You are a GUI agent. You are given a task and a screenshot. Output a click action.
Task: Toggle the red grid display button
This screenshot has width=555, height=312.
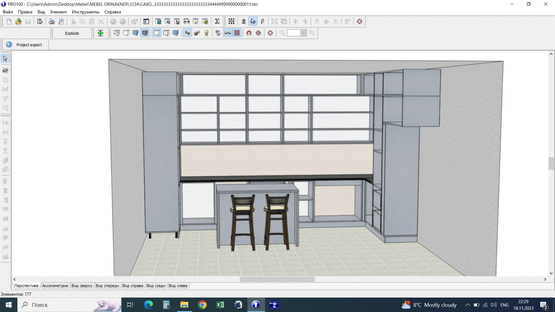pos(237,33)
